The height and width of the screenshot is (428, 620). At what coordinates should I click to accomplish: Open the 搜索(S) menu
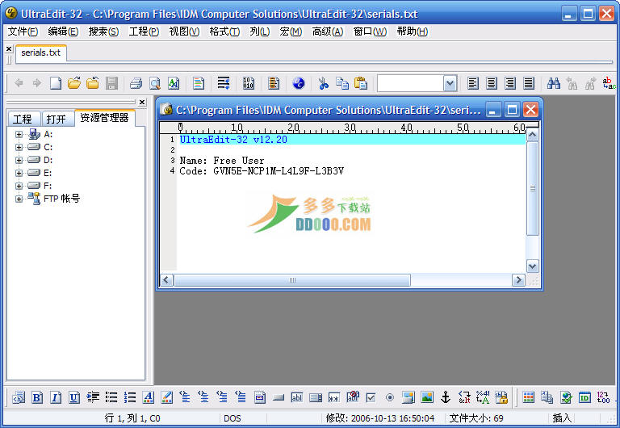[x=103, y=31]
